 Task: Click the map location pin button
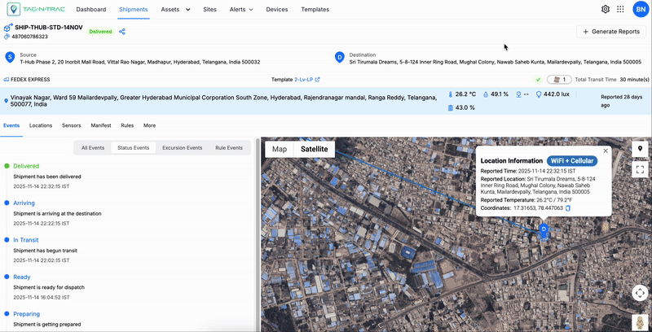click(641, 149)
